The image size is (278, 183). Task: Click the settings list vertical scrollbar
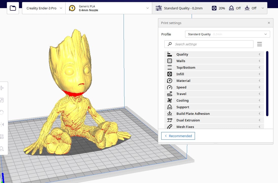click(267, 83)
